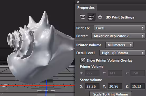The height and width of the screenshot is (96, 146).
Task: Open the Detail Level dropdown
Action: (x=122, y=53)
